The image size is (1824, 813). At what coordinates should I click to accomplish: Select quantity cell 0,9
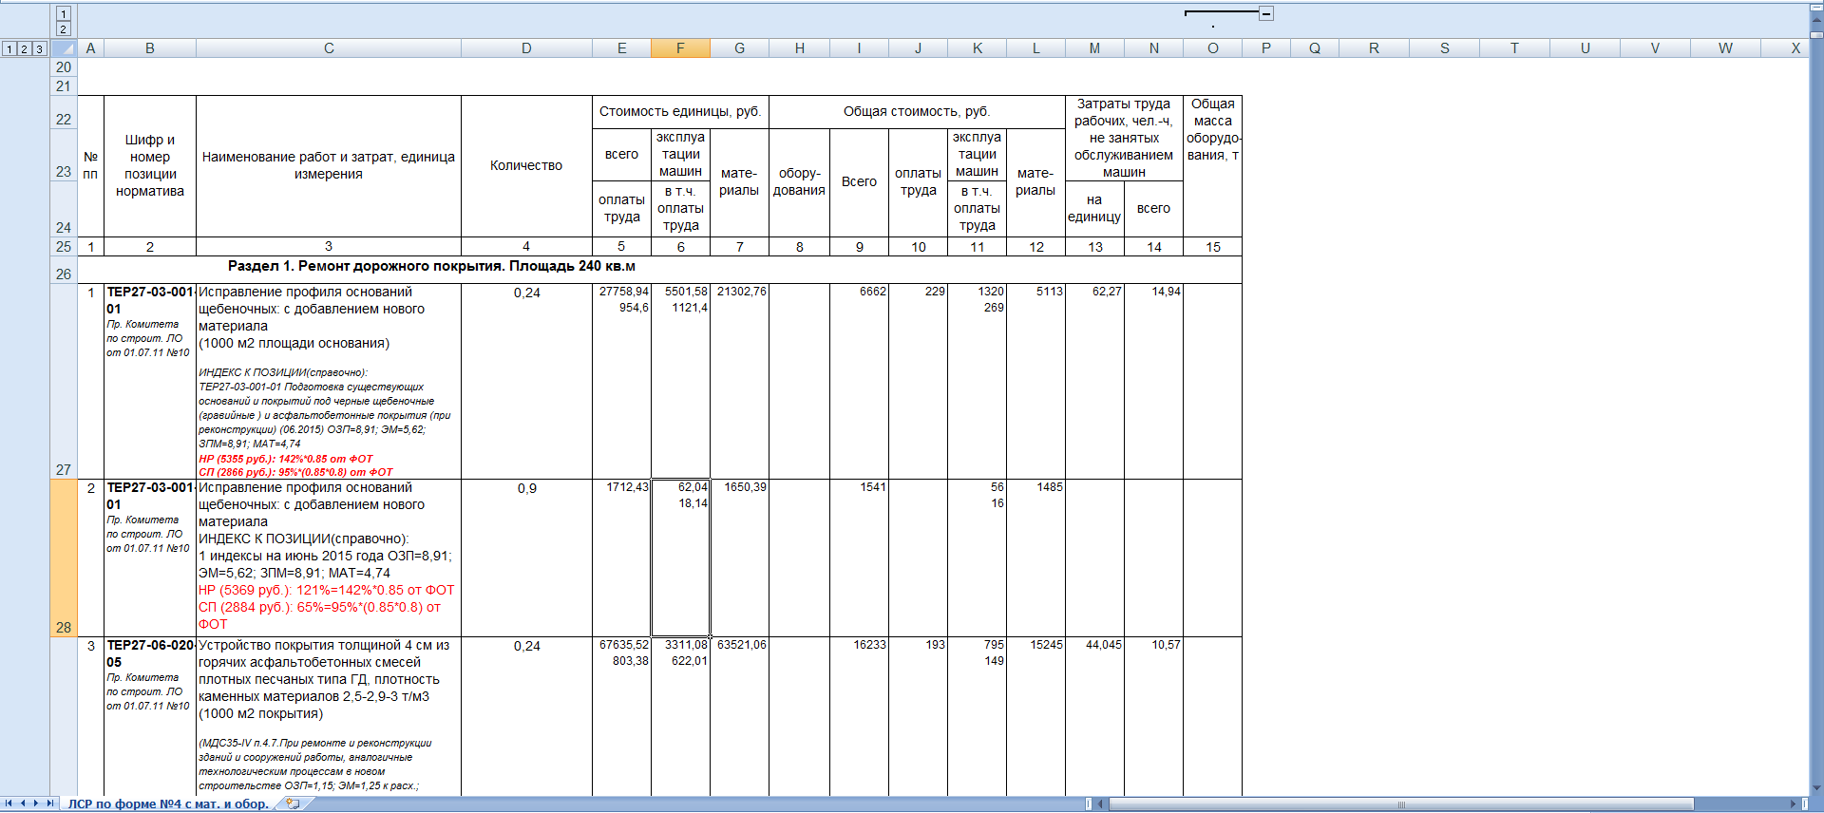click(x=526, y=558)
